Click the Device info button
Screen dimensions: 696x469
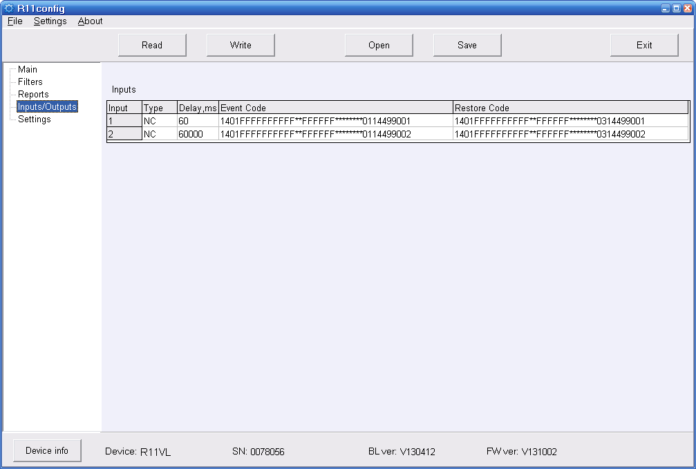[x=47, y=450]
